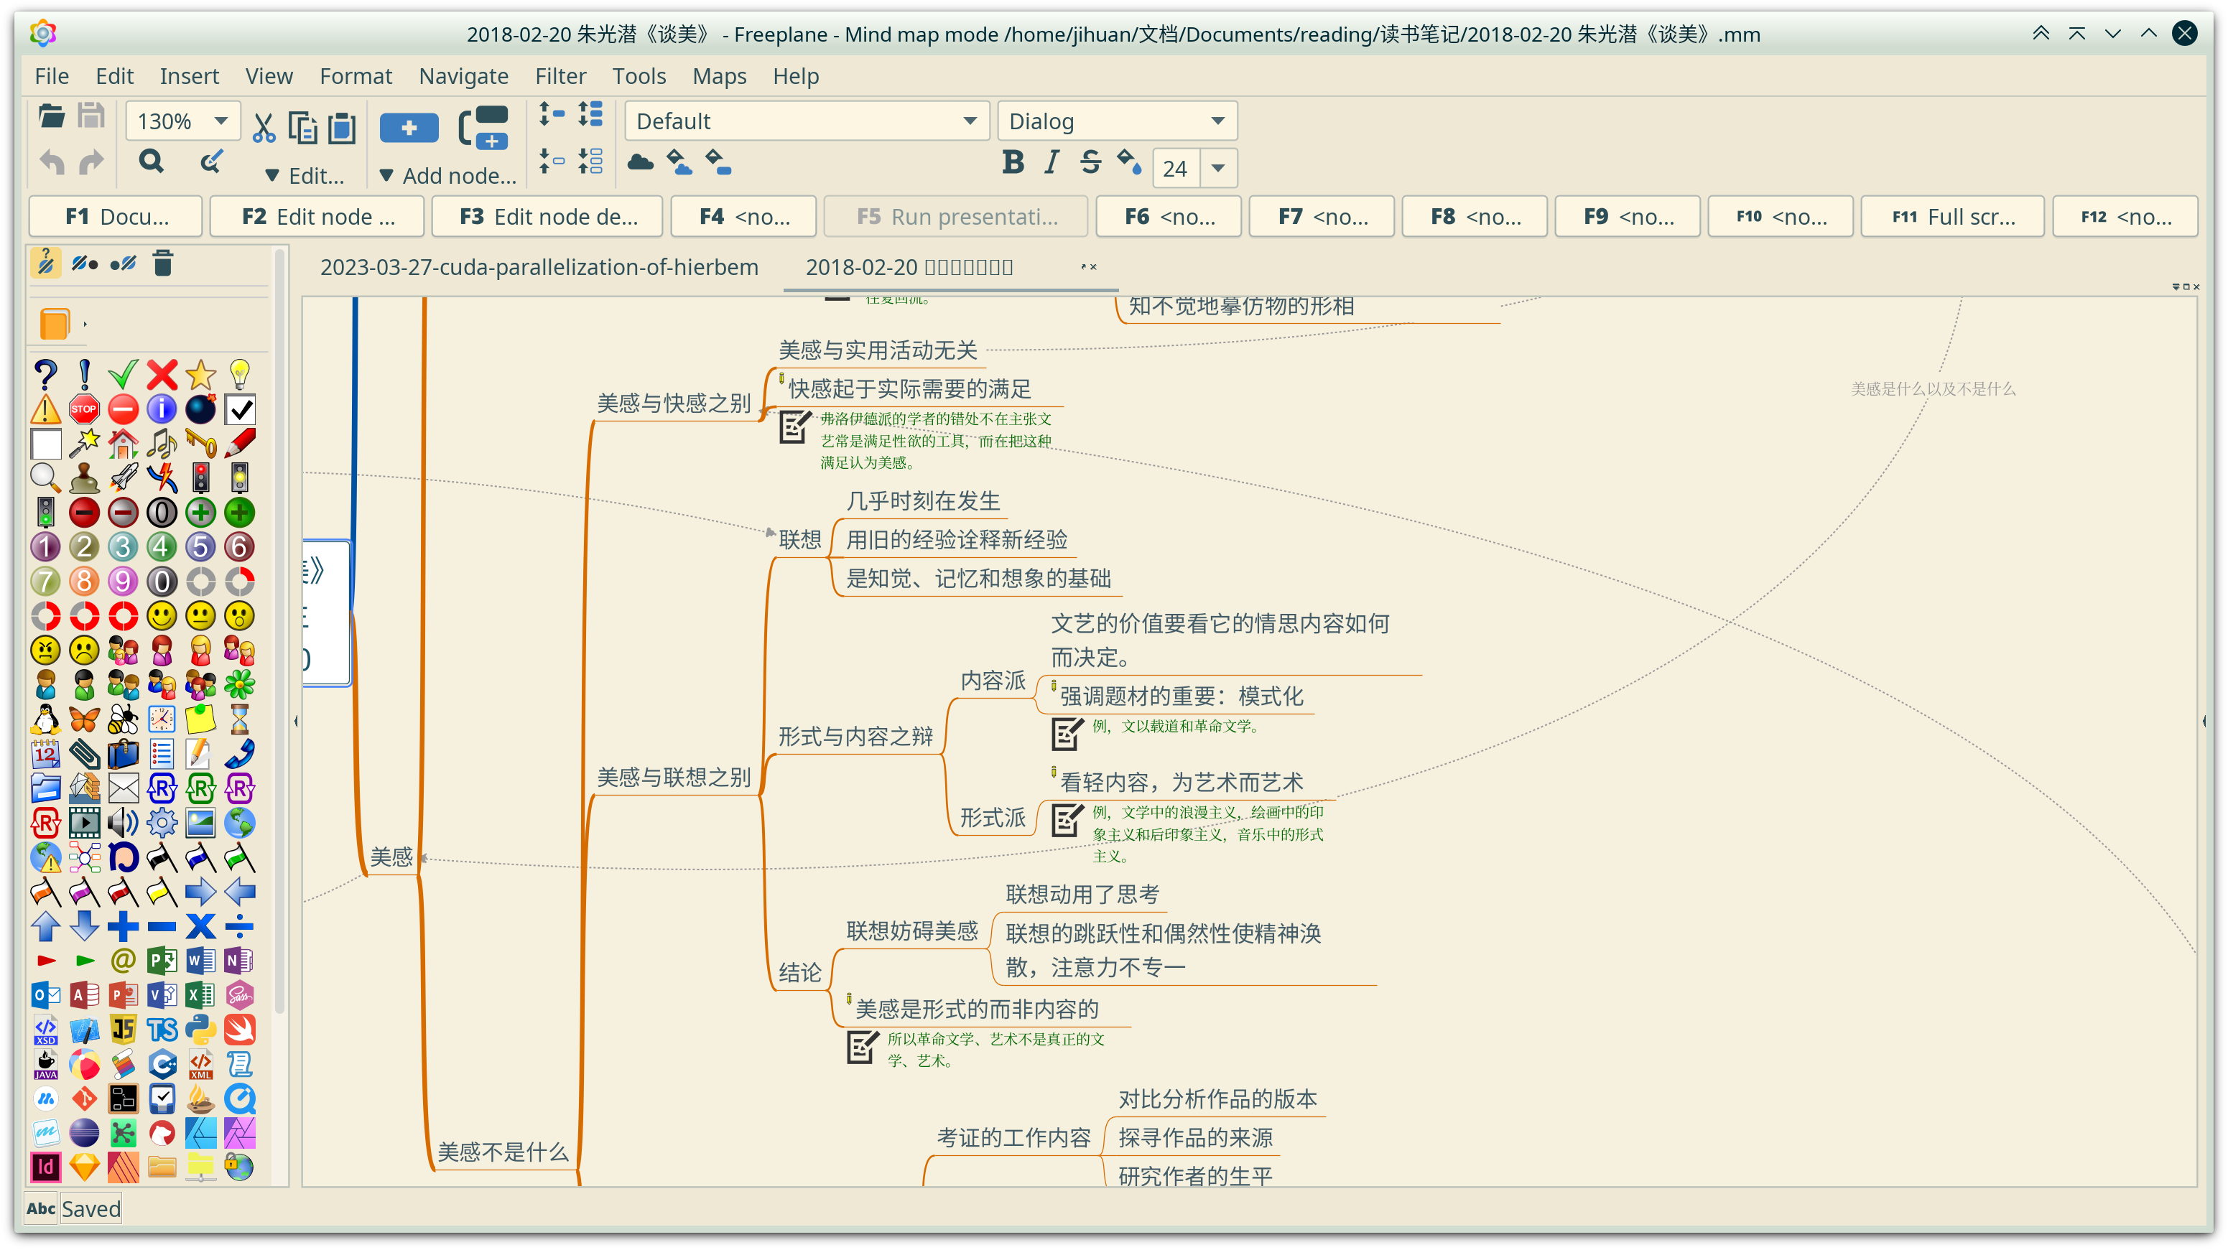
Task: Toggle bold text formatting
Action: [1013, 162]
